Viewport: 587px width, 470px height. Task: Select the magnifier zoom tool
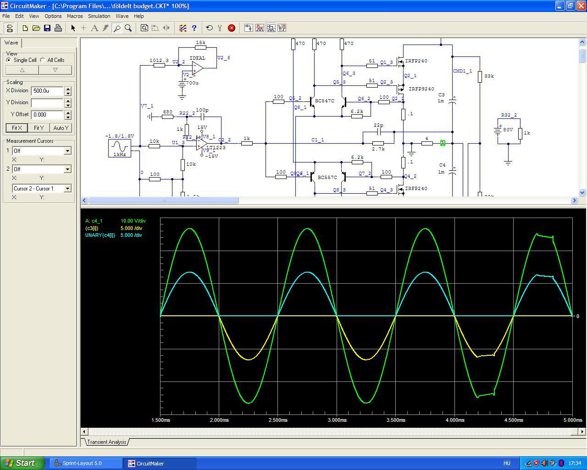(128, 28)
